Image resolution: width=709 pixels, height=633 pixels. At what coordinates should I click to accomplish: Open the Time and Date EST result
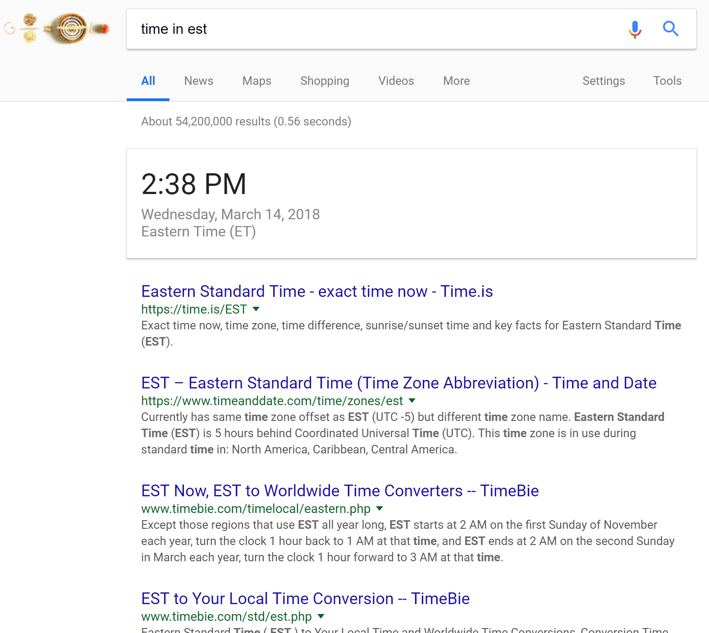[398, 383]
